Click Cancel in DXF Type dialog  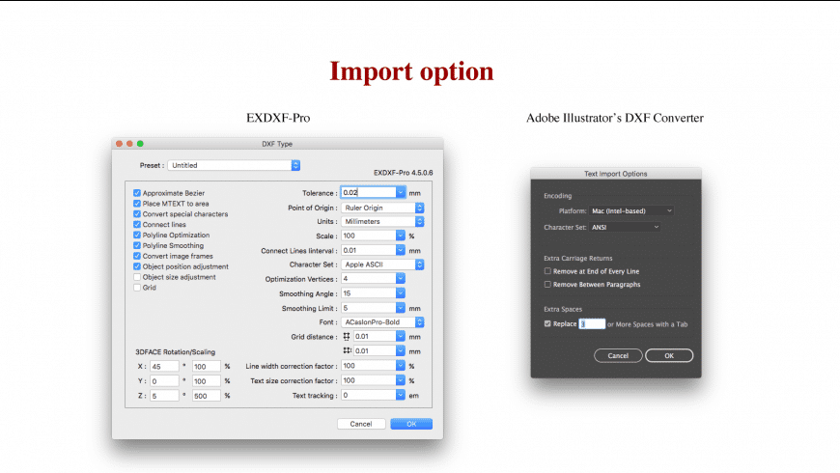click(361, 424)
